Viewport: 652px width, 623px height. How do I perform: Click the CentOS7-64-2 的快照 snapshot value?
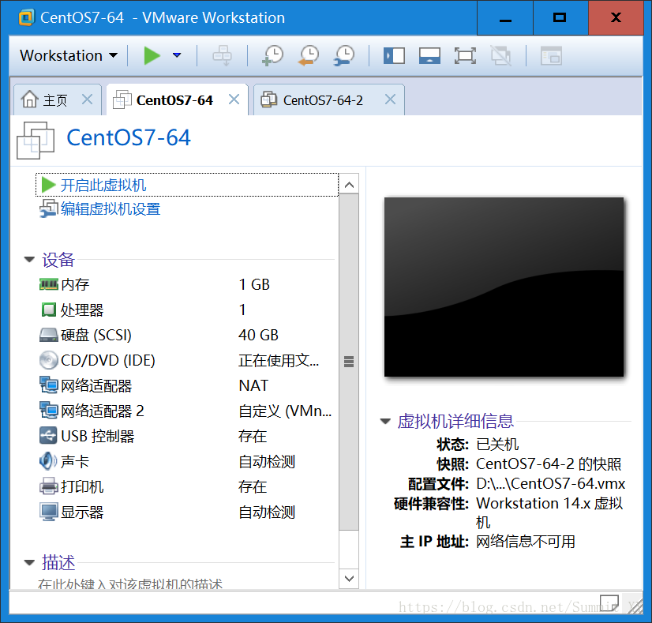pos(549,463)
